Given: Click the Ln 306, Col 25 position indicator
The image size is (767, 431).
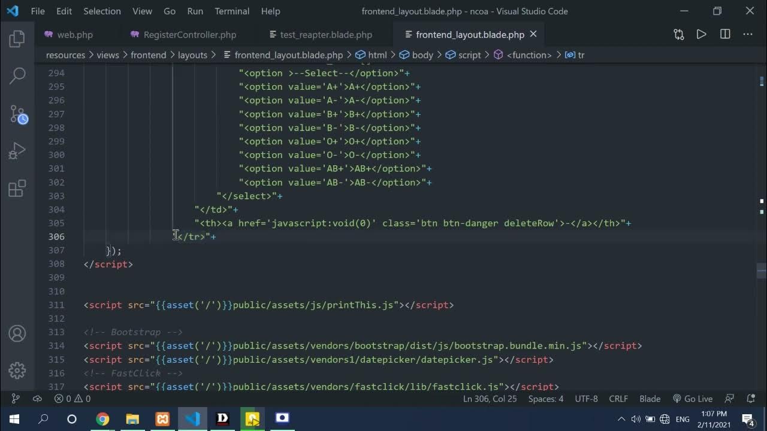Looking at the screenshot, I should point(490,399).
